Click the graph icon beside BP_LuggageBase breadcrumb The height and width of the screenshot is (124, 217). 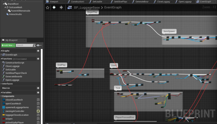(x=70, y=7)
